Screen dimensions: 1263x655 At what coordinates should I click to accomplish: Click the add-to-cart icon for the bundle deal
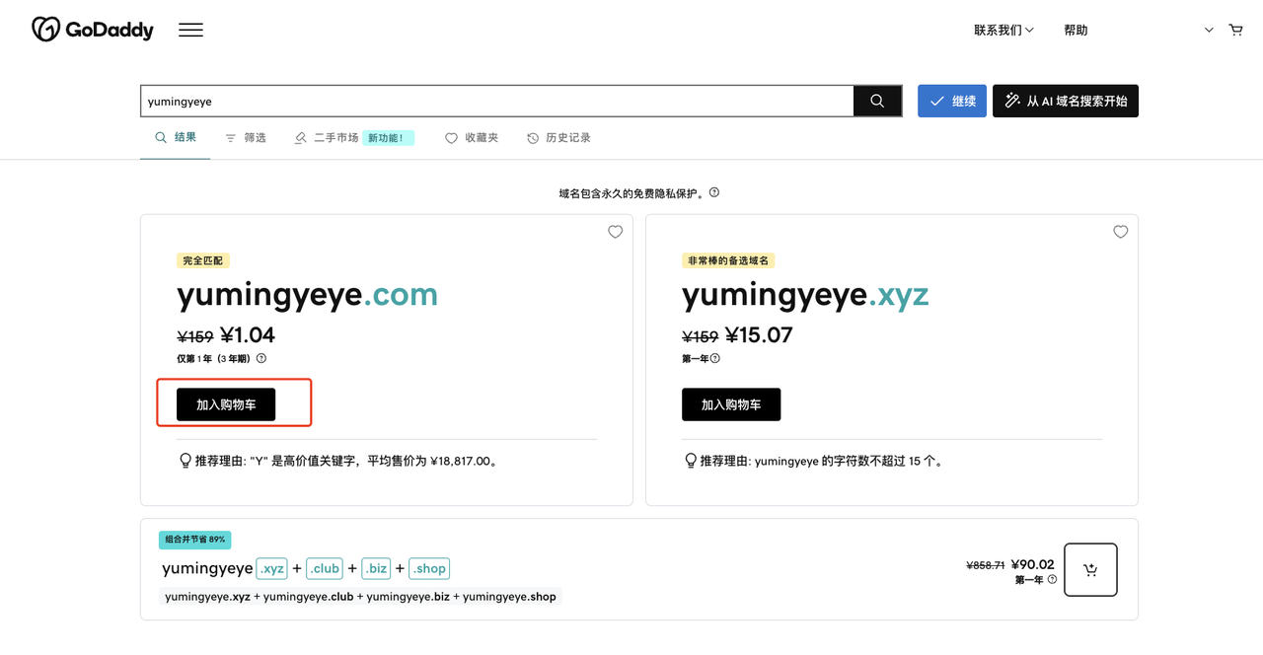click(x=1089, y=569)
